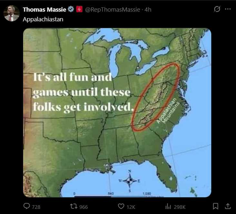Click the Thomas Massie display name

44,10
